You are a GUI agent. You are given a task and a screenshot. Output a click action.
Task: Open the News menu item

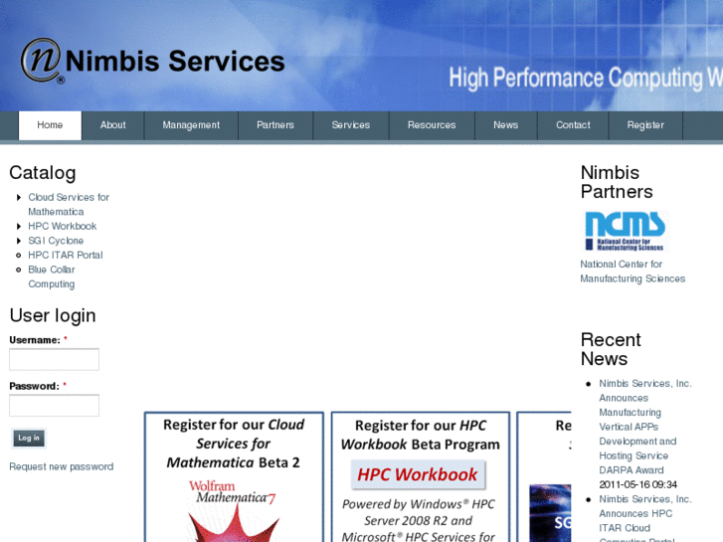(x=506, y=125)
